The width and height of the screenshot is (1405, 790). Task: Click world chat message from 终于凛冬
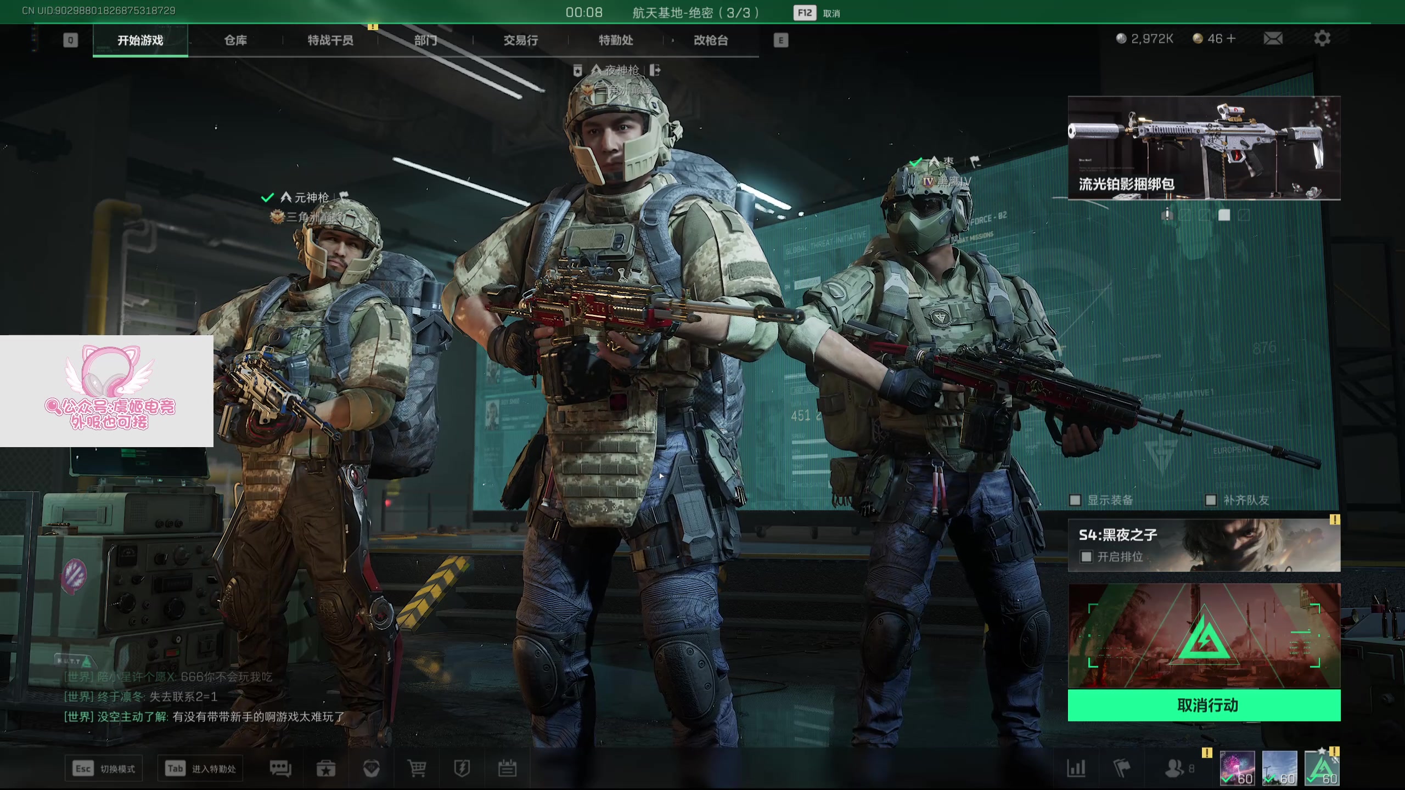tap(140, 697)
